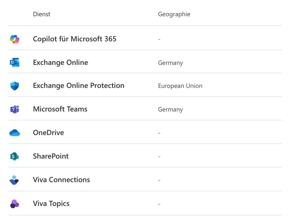This screenshot has height=224, width=290.
Task: Click the Viva Topics icon
Action: [15, 204]
